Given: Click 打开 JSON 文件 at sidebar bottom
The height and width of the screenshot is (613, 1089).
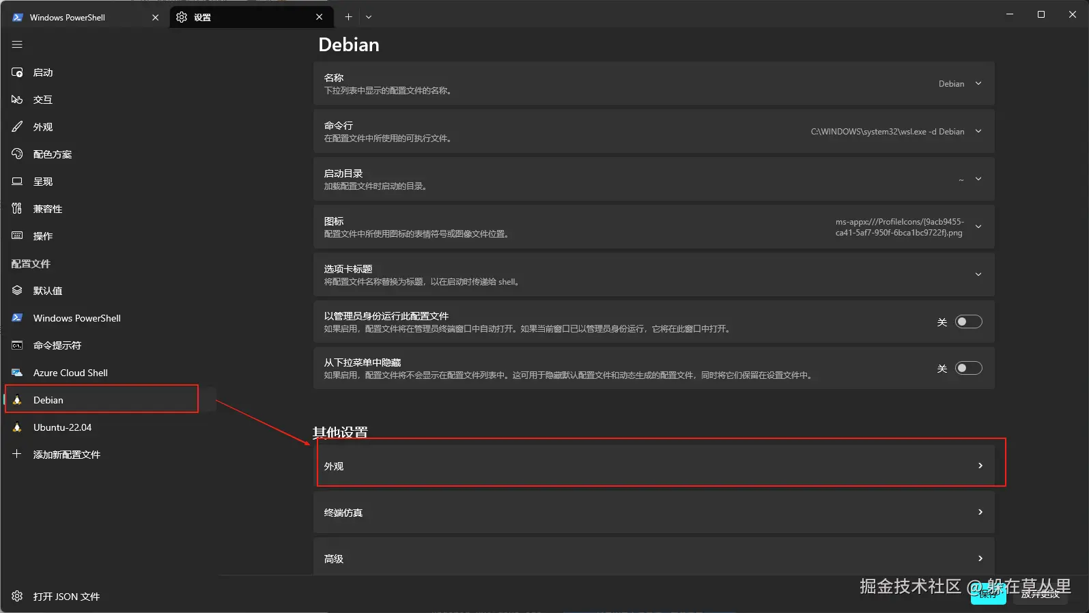Looking at the screenshot, I should pos(109,597).
